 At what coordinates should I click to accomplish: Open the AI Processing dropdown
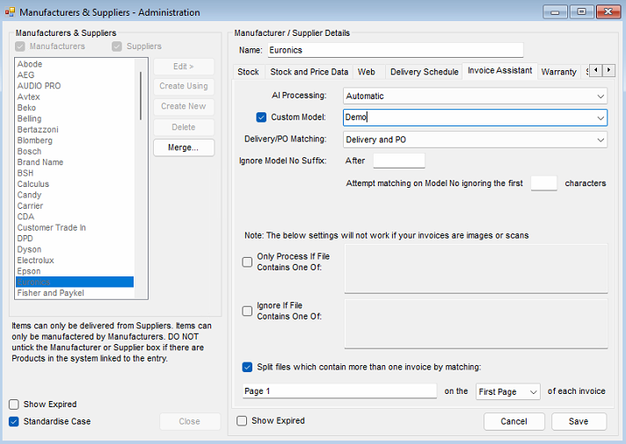[x=475, y=96]
